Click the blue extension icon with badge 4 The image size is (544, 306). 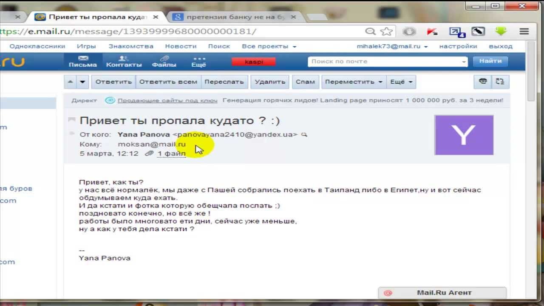[x=457, y=32]
